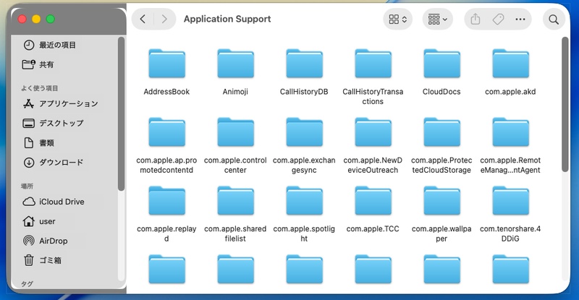Image resolution: width=579 pixels, height=300 pixels.
Task: Open iCloud Drive location
Action: [x=61, y=202]
